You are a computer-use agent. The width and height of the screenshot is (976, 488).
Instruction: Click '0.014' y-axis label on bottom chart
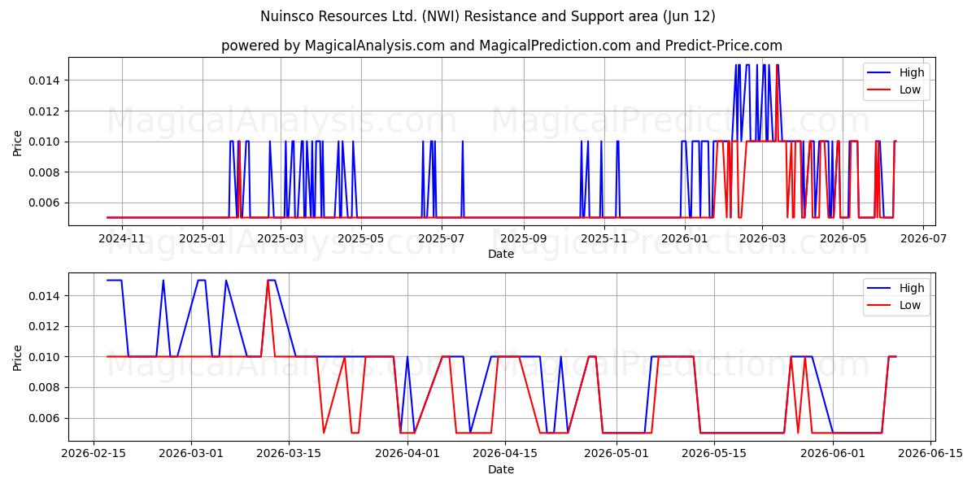[46, 295]
